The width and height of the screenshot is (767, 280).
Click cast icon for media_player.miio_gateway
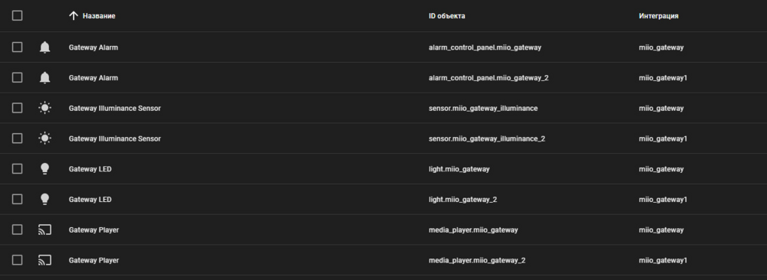[x=44, y=230]
